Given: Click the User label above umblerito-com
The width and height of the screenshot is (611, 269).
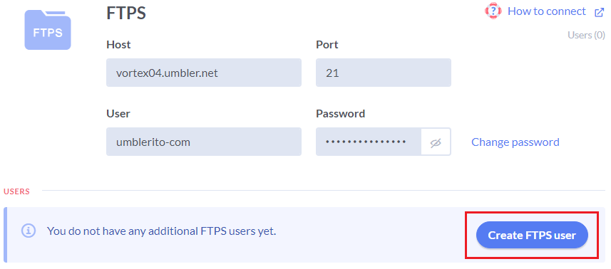Looking at the screenshot, I should (118, 114).
